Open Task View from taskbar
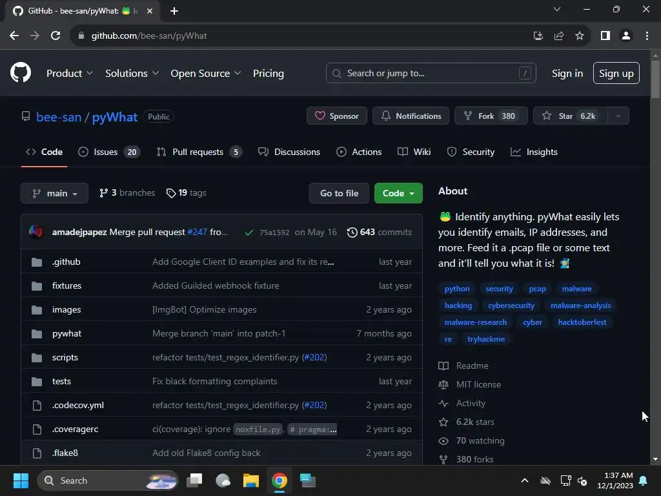 [x=195, y=480]
